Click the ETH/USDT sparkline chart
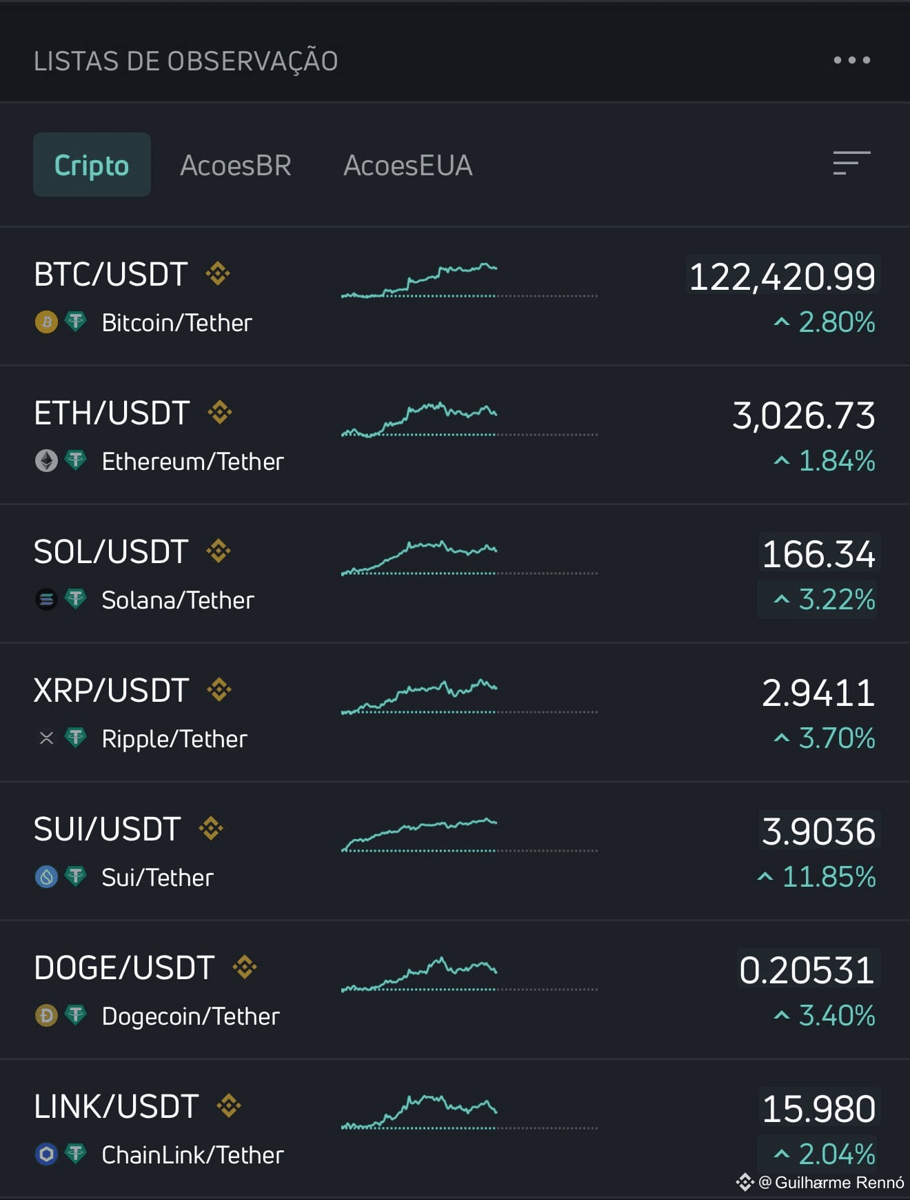Screen dimensions: 910x1200 [469, 420]
